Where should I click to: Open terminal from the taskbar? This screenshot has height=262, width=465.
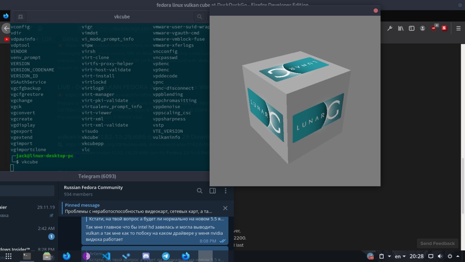[27, 256]
